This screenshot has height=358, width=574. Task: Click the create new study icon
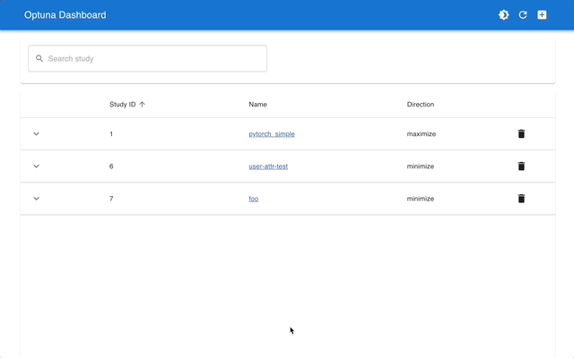(542, 15)
